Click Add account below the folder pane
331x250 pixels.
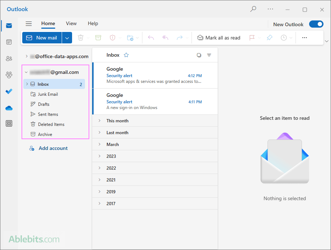click(52, 148)
